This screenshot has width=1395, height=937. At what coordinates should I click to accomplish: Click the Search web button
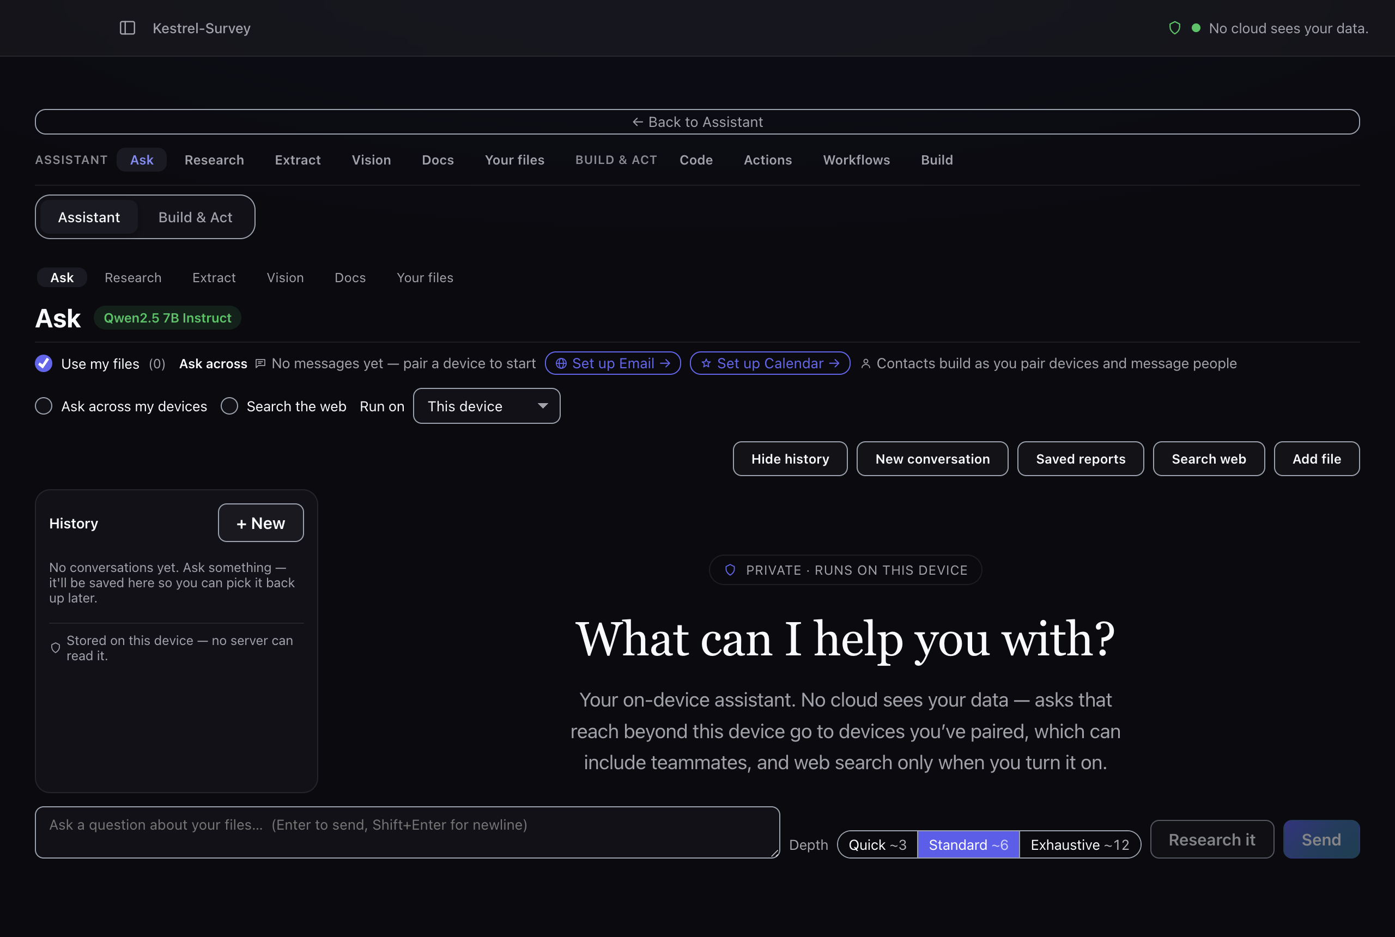click(1209, 459)
